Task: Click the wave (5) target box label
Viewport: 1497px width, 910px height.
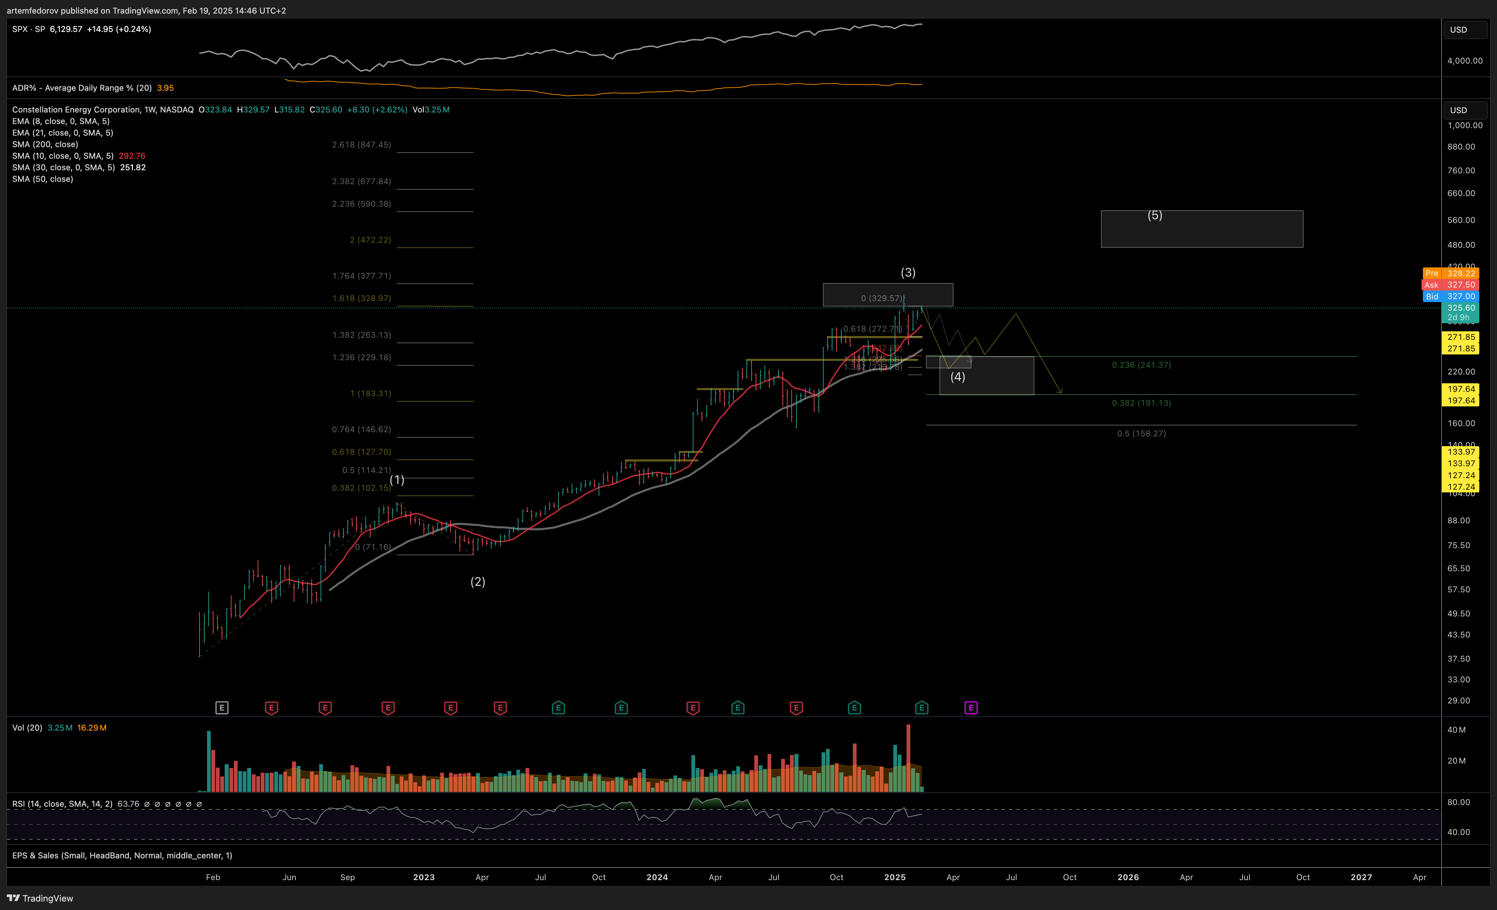Action: click(1154, 215)
